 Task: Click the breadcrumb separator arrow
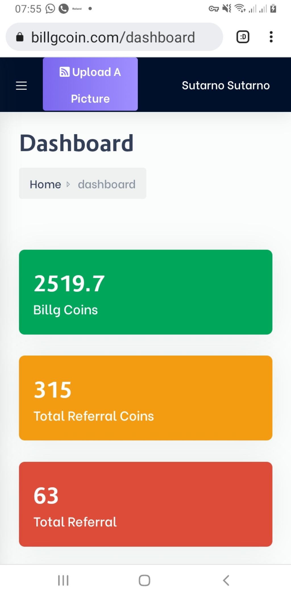tap(68, 184)
